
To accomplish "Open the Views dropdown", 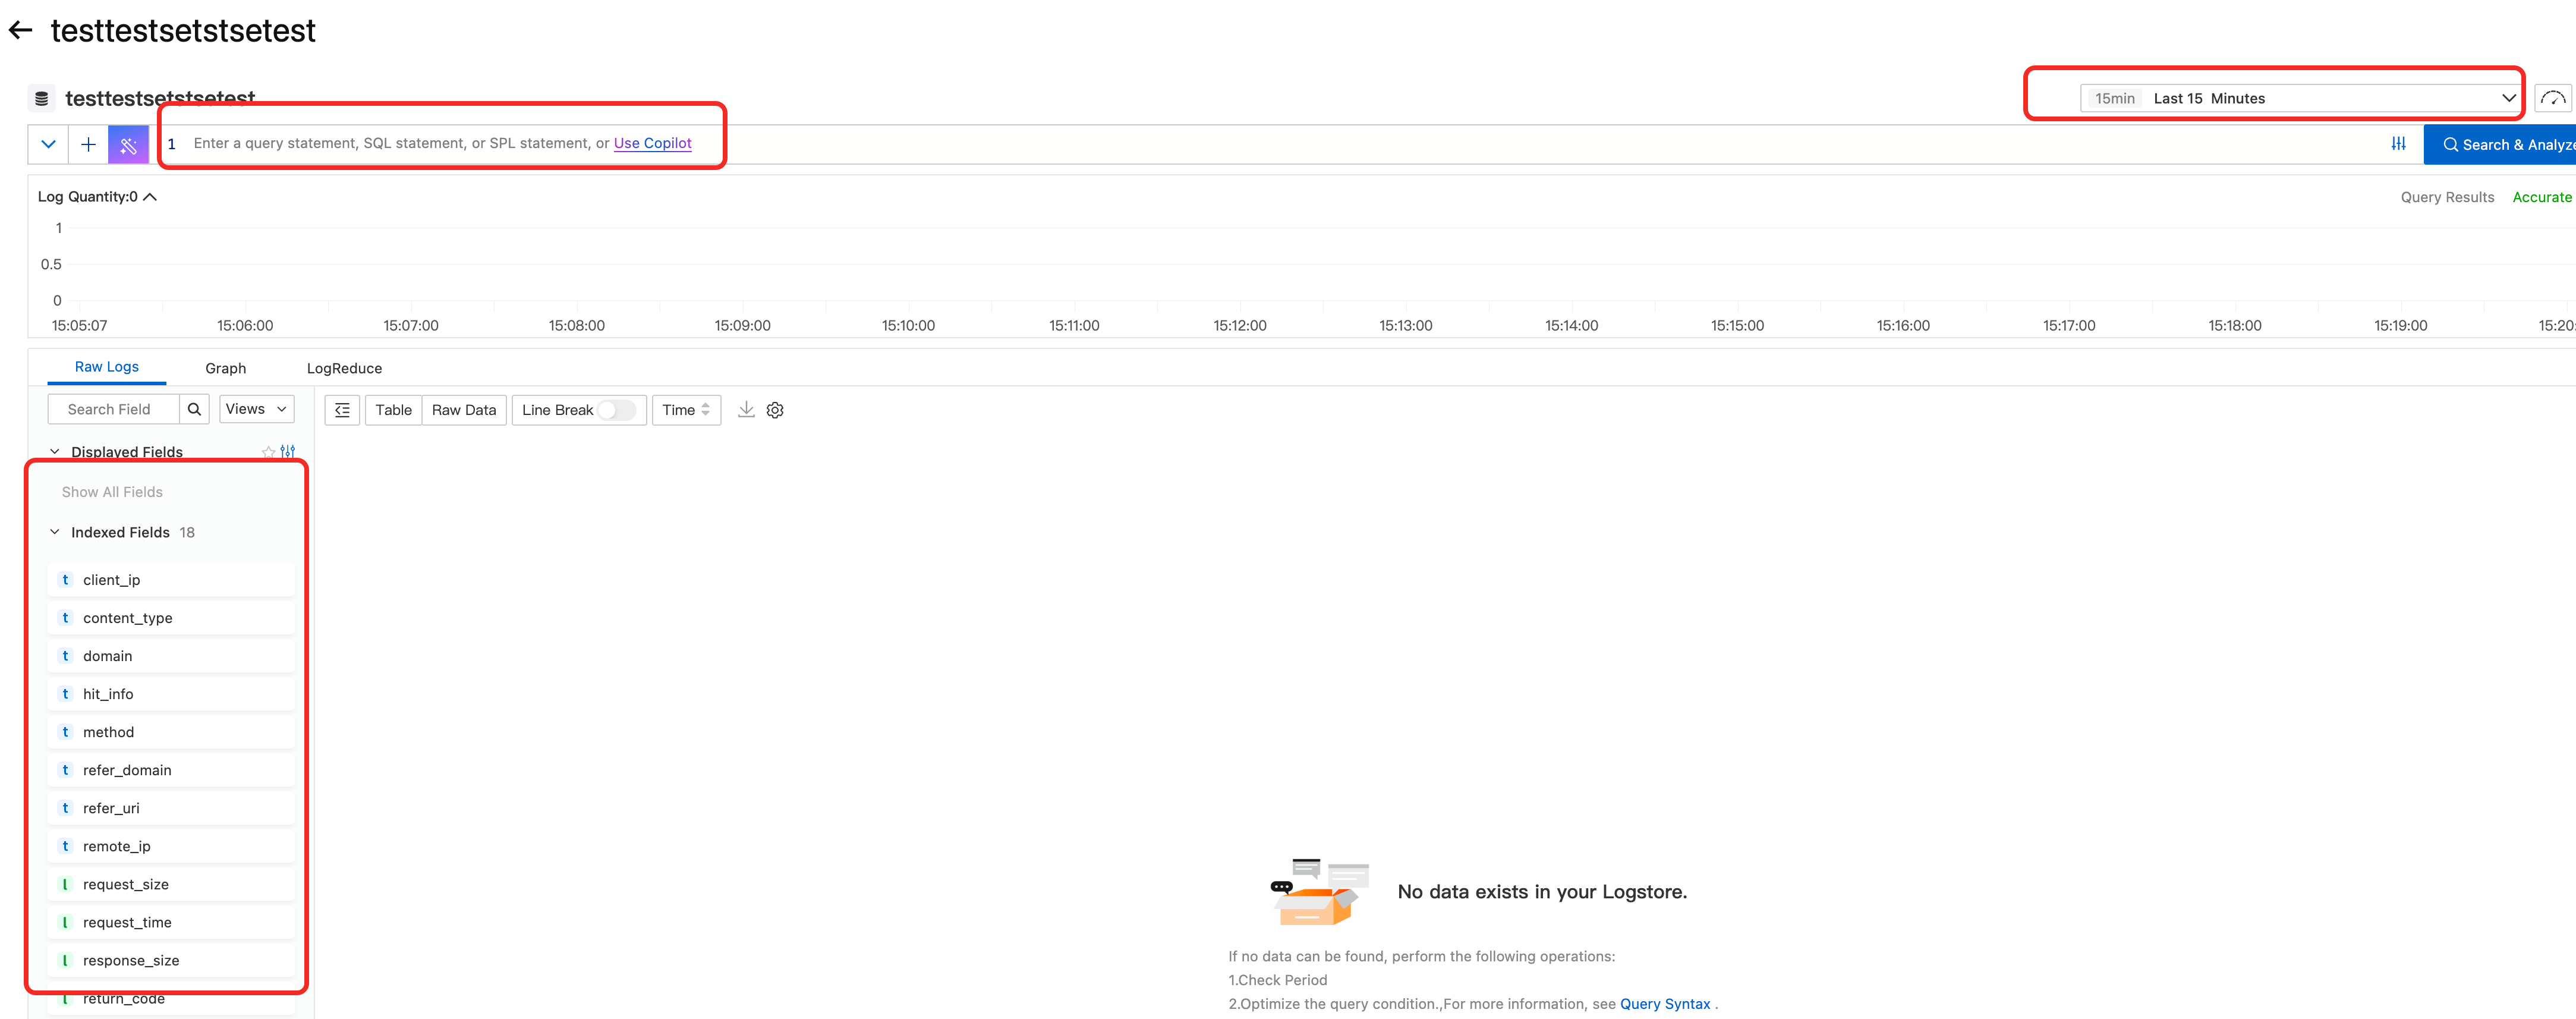I will click(256, 409).
